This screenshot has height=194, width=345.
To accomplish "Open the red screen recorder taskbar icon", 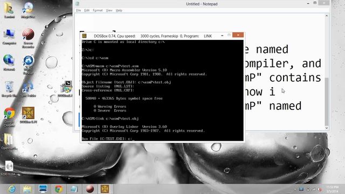I will tap(89, 189).
